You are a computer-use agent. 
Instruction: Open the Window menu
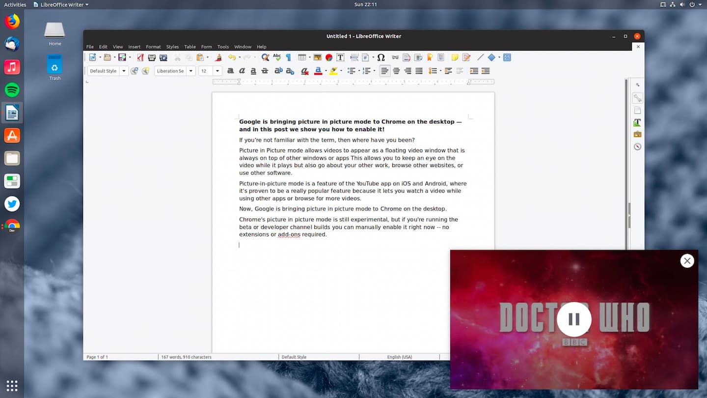click(x=243, y=47)
